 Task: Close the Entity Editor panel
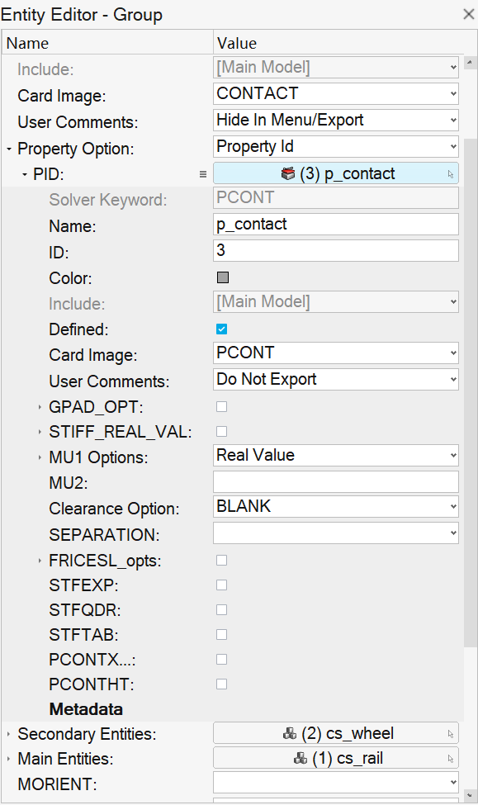click(468, 14)
